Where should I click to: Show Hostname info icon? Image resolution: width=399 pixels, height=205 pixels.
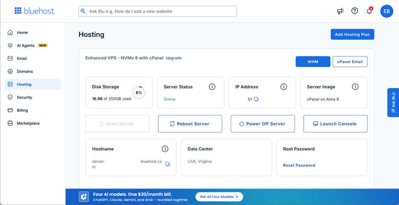[165, 149]
